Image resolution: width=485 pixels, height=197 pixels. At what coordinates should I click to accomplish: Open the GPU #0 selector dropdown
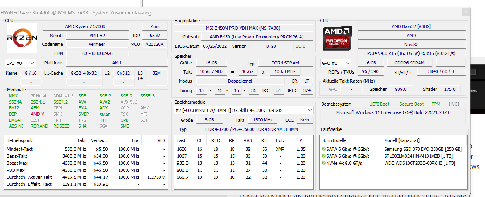coord(336,63)
